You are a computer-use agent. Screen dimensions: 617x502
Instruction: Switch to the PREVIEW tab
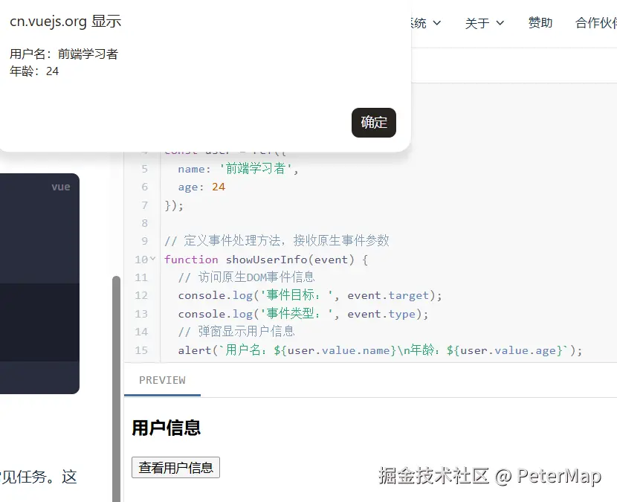(162, 380)
